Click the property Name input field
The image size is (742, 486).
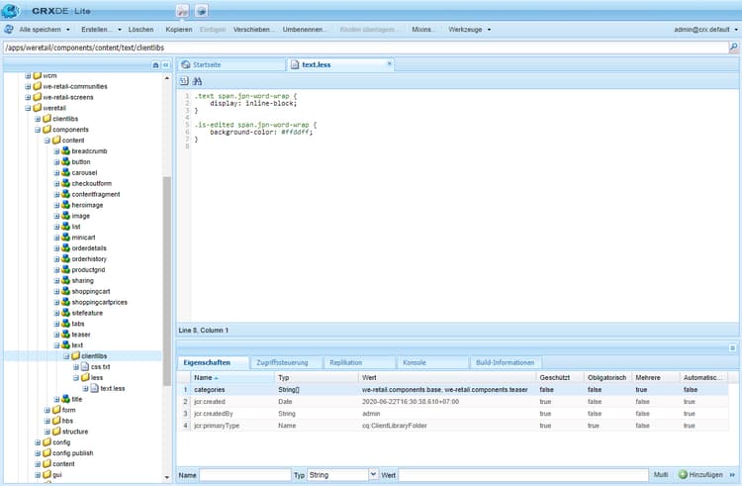pos(245,475)
